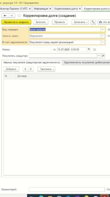The width and height of the screenshot is (110, 197).
Task: Go back with the left arrow button
Action: [5, 16]
